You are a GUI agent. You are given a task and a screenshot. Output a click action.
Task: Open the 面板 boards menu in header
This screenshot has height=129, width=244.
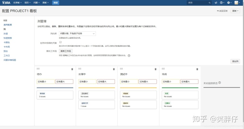coord(45,3)
